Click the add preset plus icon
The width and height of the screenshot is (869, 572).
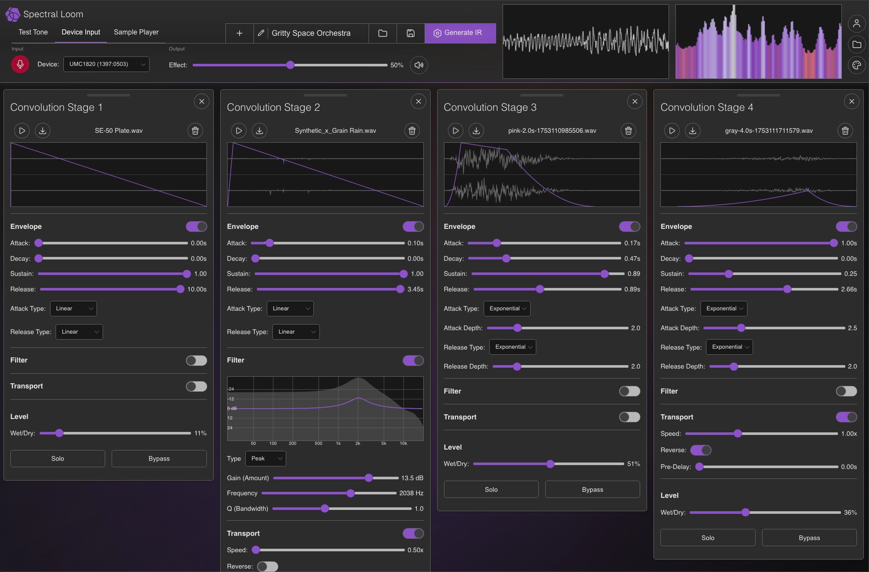tap(240, 33)
